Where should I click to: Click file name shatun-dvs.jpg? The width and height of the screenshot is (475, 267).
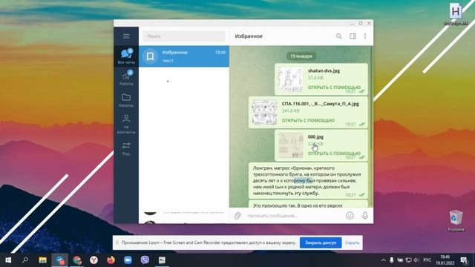324,70
